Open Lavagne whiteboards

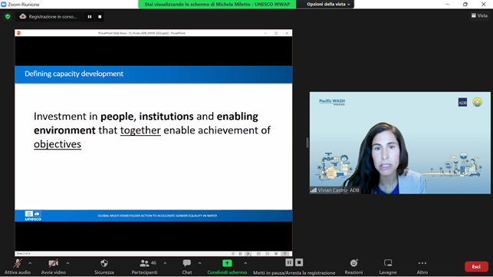[388, 266]
